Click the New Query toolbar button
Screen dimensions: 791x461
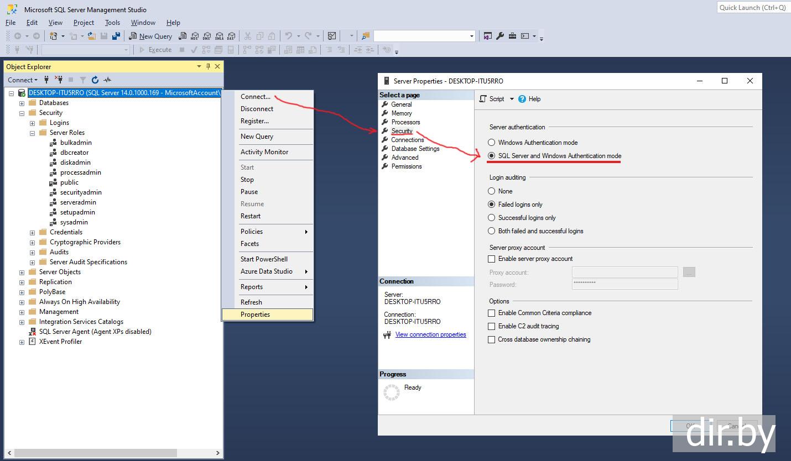click(x=150, y=36)
